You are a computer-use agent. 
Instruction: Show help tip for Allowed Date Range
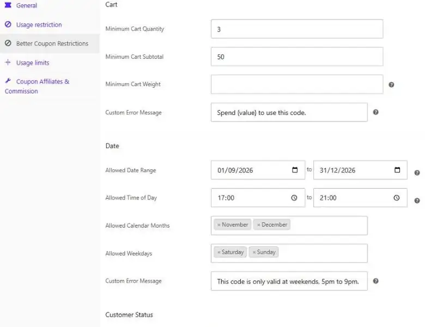[417, 173]
